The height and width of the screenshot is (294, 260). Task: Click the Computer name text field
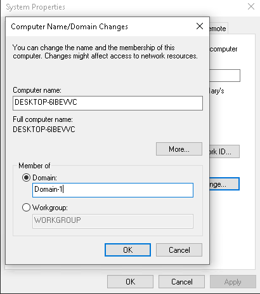[x=108, y=103]
